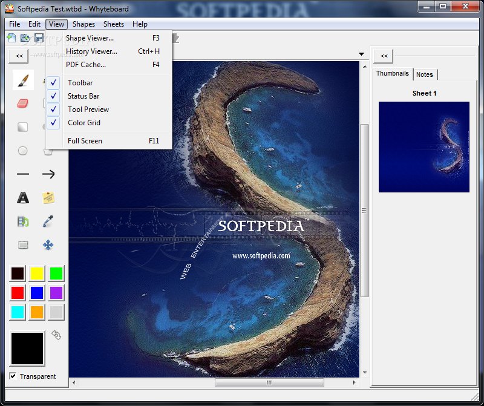Choose Shape Viewer... from View menu
484x406 pixels.
[108, 38]
